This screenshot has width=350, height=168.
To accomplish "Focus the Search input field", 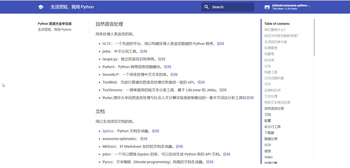I will (228, 7).
